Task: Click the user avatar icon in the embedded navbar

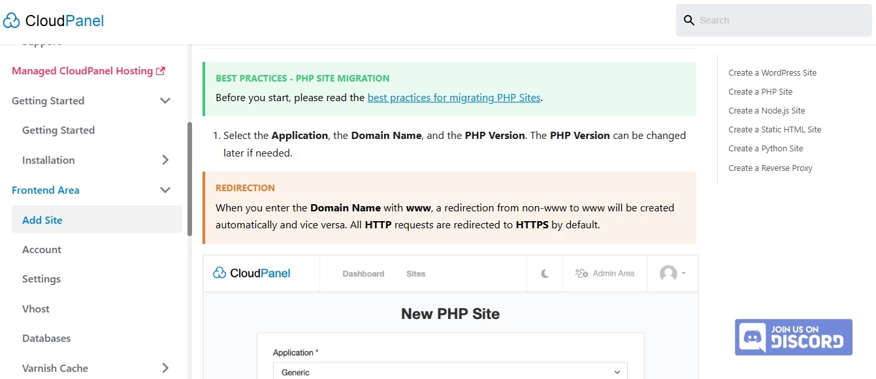Action: pos(670,273)
